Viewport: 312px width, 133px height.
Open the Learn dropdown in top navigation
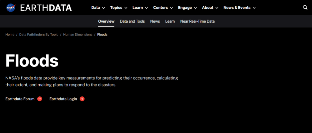point(140,8)
